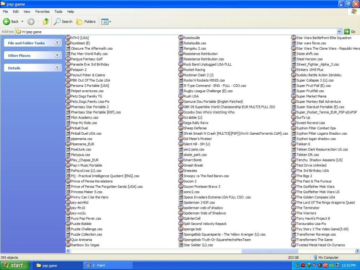Screen dimensions: 360x270
Task: Select PixelJunk.cso file icon
Action: point(68,149)
